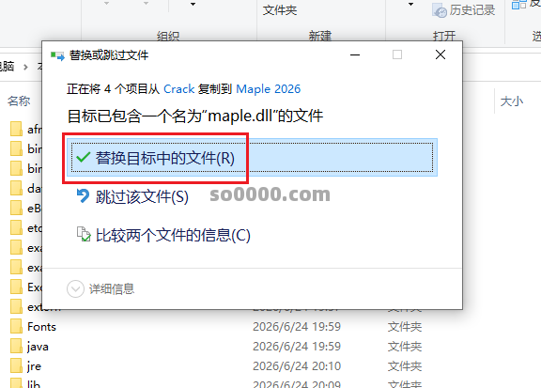Screen dimensions: 541x388
Task: Close the 替换或跳过文件 dialog
Action: (x=441, y=54)
